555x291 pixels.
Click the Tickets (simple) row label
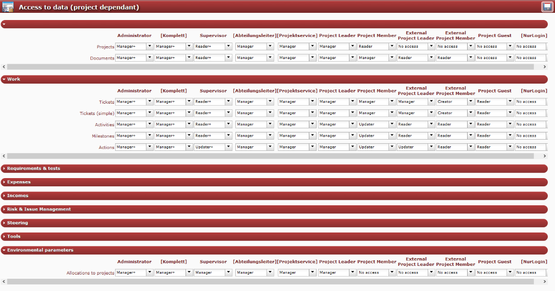tap(97, 113)
